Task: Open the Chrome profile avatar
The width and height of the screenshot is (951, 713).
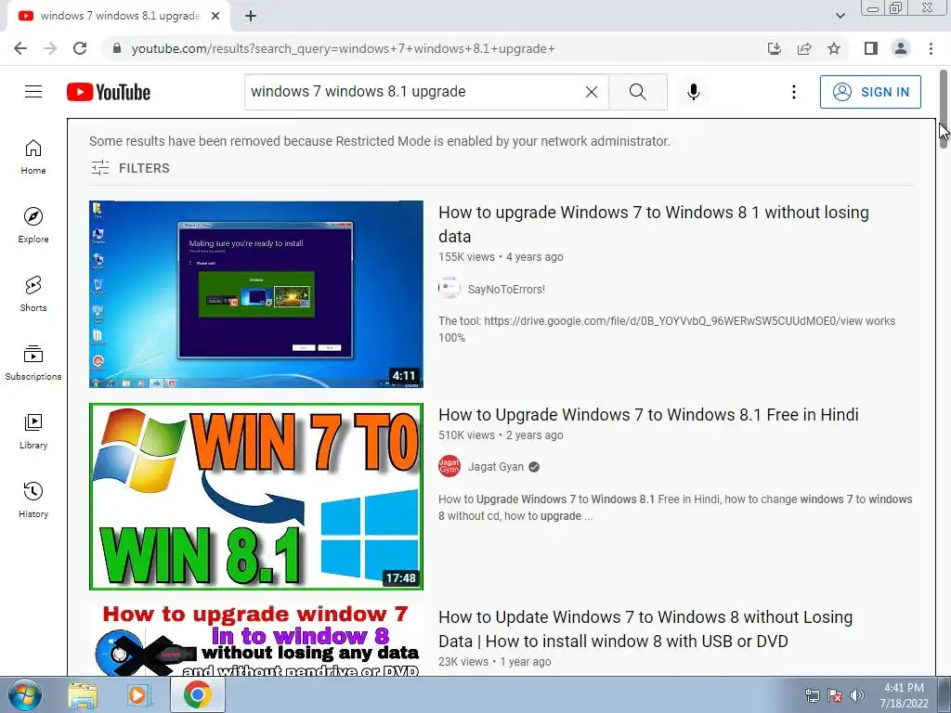Action: [901, 48]
